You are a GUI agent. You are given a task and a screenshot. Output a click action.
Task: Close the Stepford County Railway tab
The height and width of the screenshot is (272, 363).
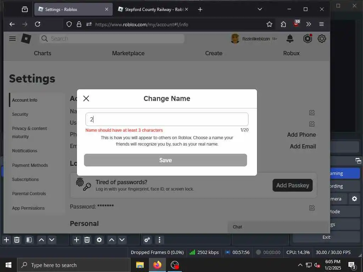(x=186, y=9)
